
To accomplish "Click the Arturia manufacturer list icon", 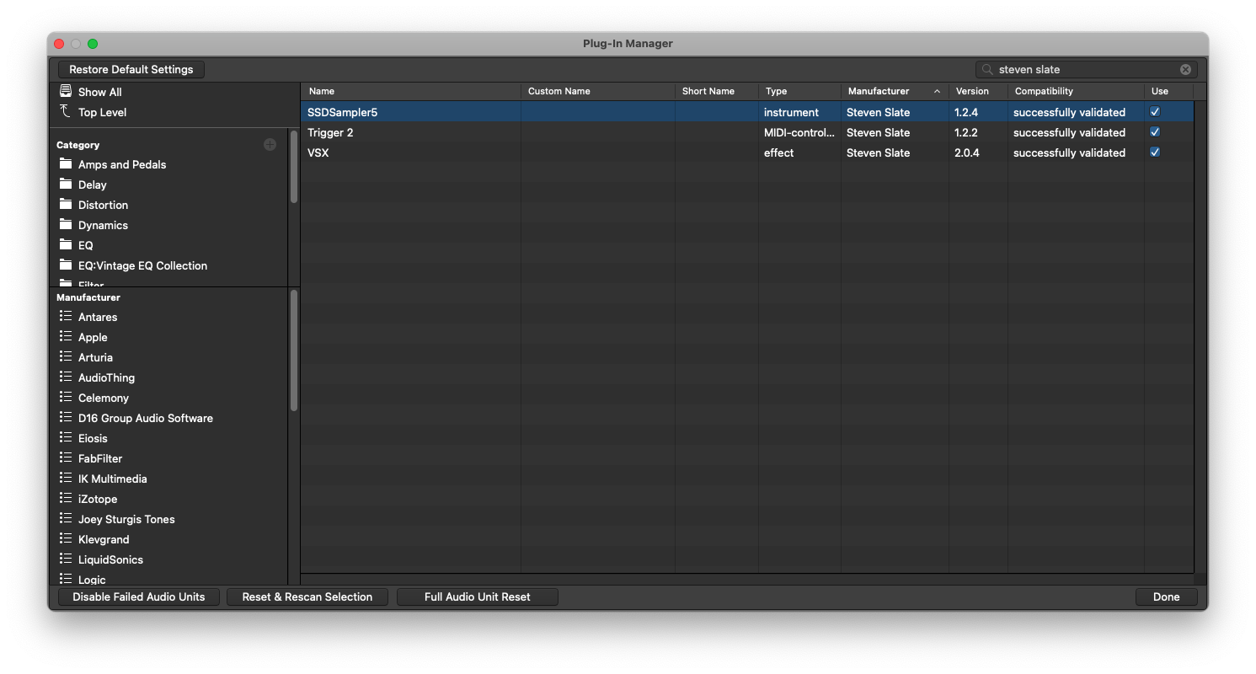I will 66,356.
